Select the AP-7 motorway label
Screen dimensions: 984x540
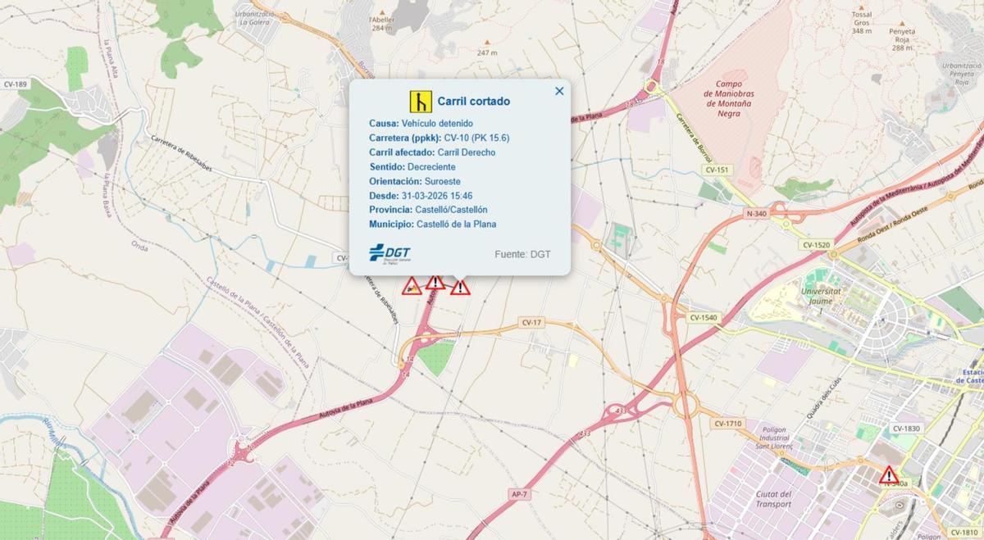518,494
